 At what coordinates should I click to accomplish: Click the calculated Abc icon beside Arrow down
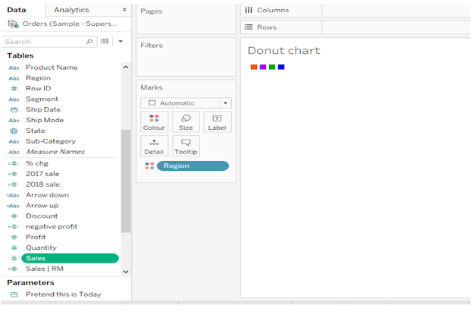click(14, 195)
